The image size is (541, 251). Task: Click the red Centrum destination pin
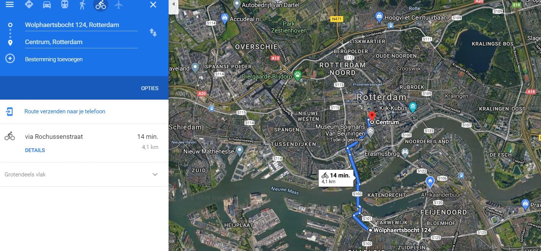[x=372, y=116]
